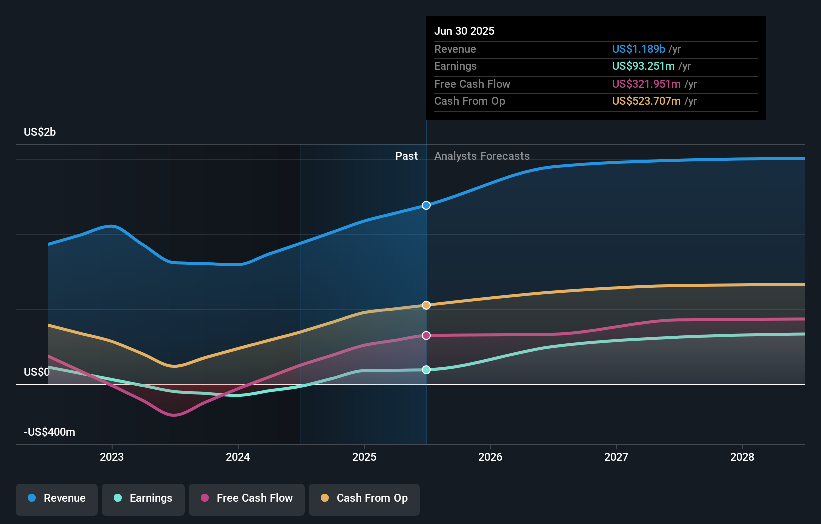821x524 pixels.
Task: Click the pink Free Cash Flow legend dot
Action: pyautogui.click(x=204, y=498)
